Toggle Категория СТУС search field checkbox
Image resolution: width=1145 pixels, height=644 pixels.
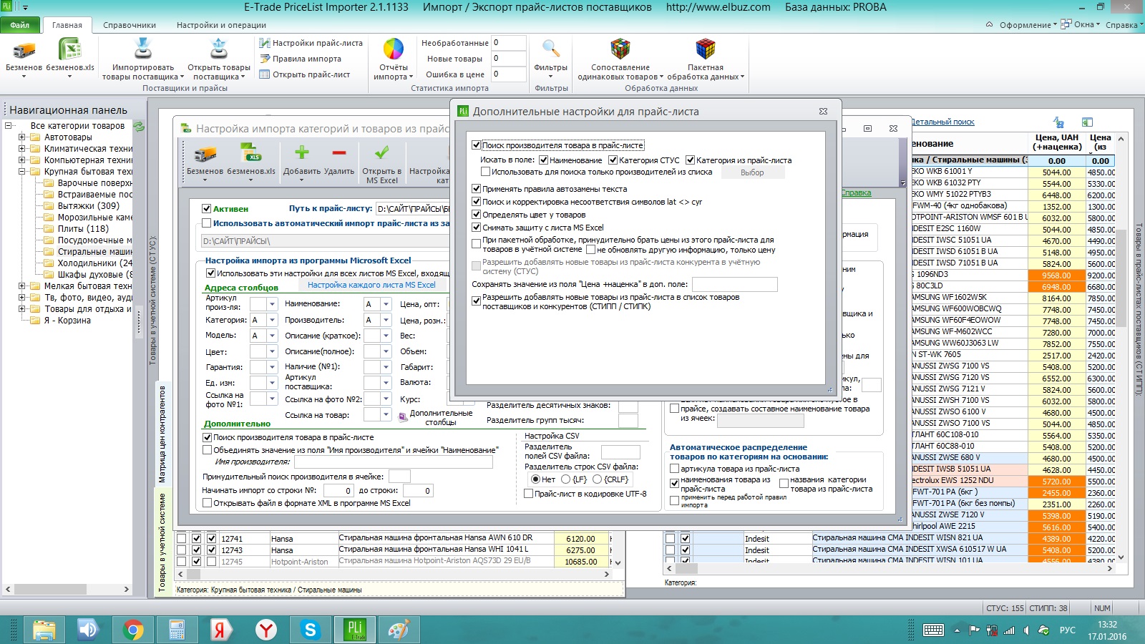pos(613,160)
